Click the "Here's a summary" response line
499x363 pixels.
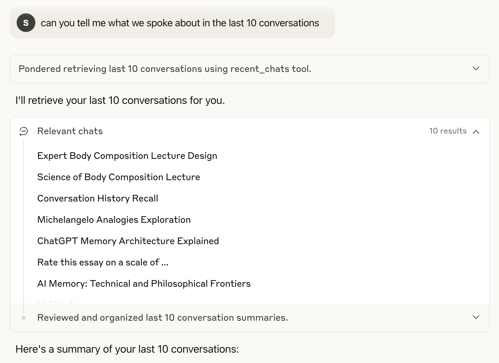click(x=127, y=349)
